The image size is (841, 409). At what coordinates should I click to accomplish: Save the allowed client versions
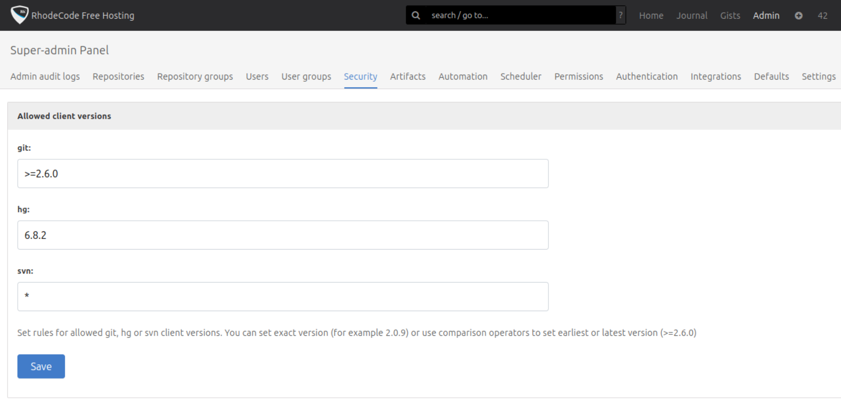(x=41, y=366)
